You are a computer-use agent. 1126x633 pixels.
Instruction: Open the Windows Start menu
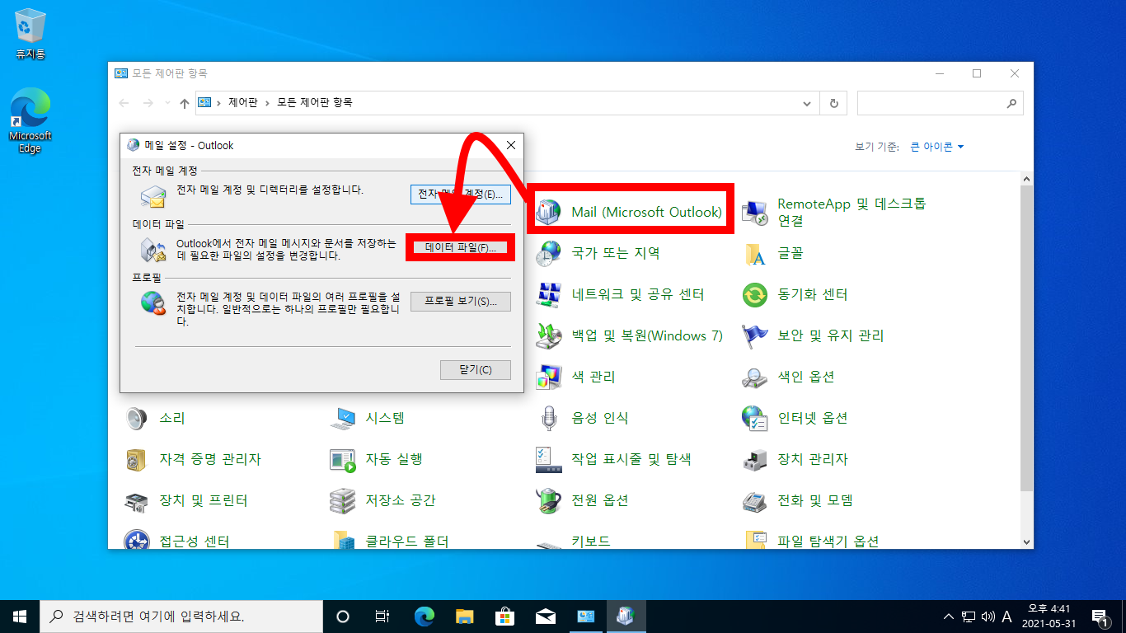pos(20,616)
